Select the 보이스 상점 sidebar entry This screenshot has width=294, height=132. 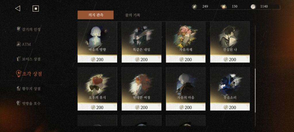[28, 59]
